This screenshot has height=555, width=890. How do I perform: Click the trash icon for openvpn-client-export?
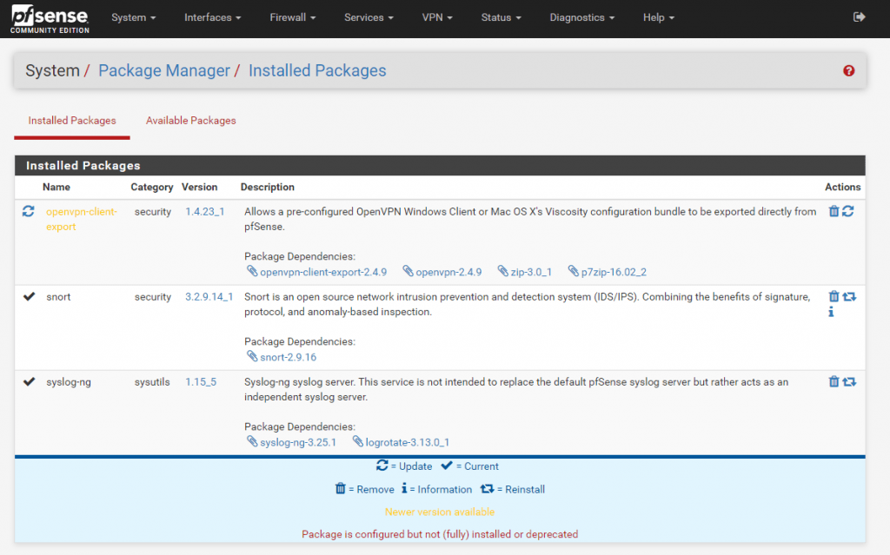click(x=834, y=211)
